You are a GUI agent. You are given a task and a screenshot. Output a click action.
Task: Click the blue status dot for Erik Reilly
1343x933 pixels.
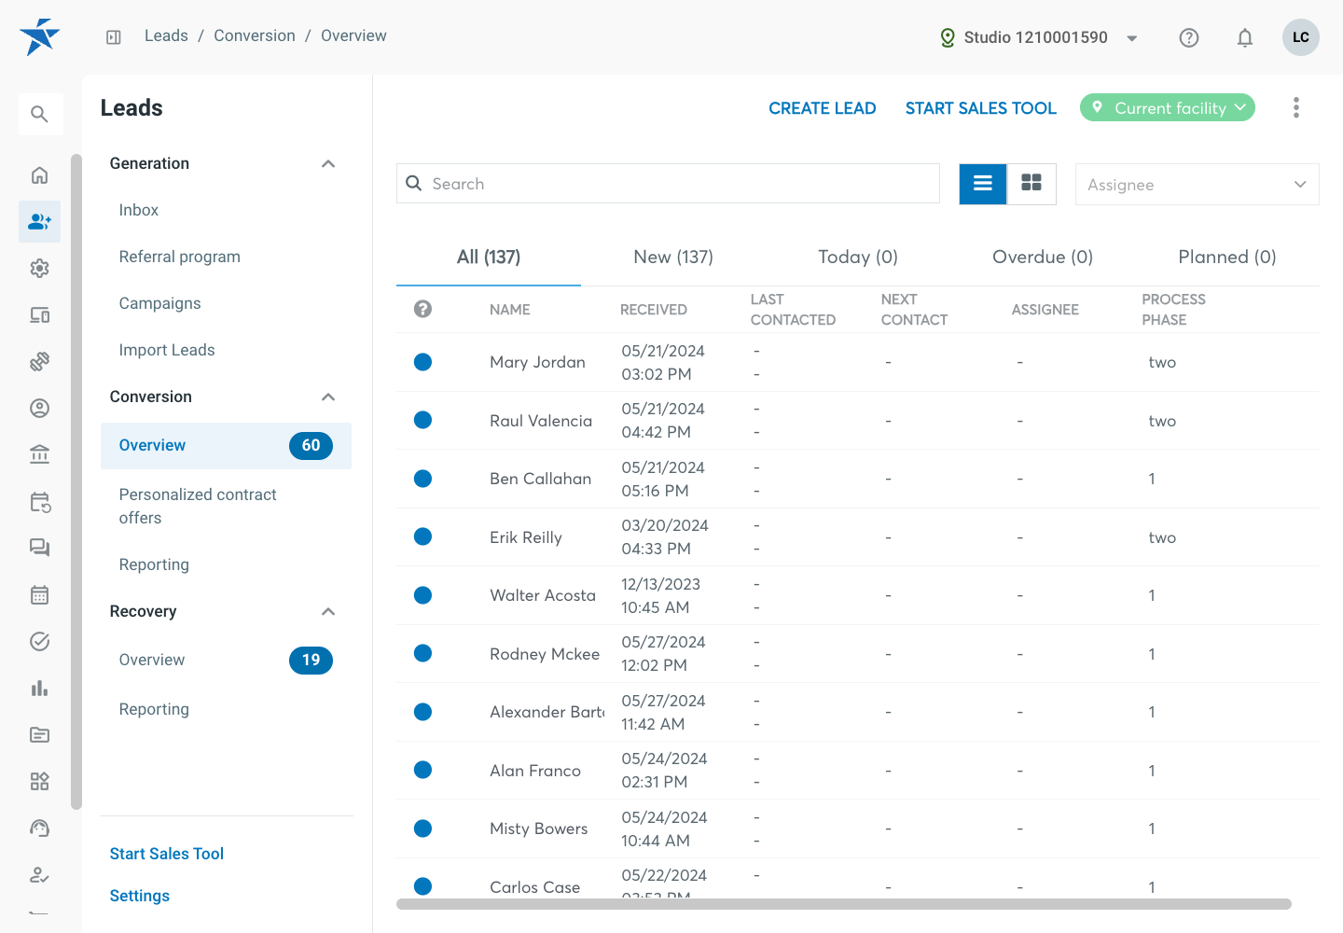tap(422, 536)
